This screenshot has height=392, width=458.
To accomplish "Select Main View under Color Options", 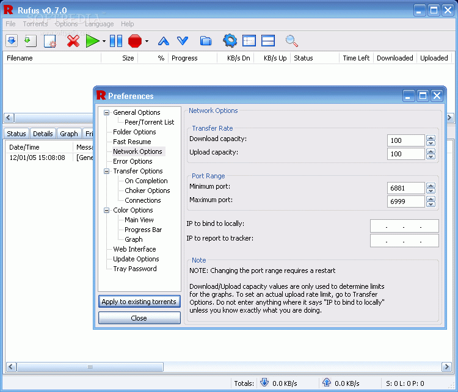I will [139, 220].
